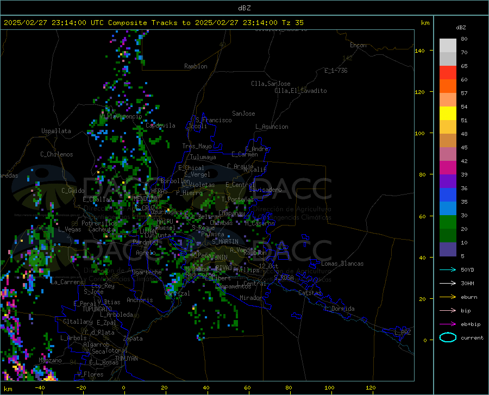Screen dimensions: 489x395
Task: Select the 42 dBZ magenta swatch
Action: point(448,167)
